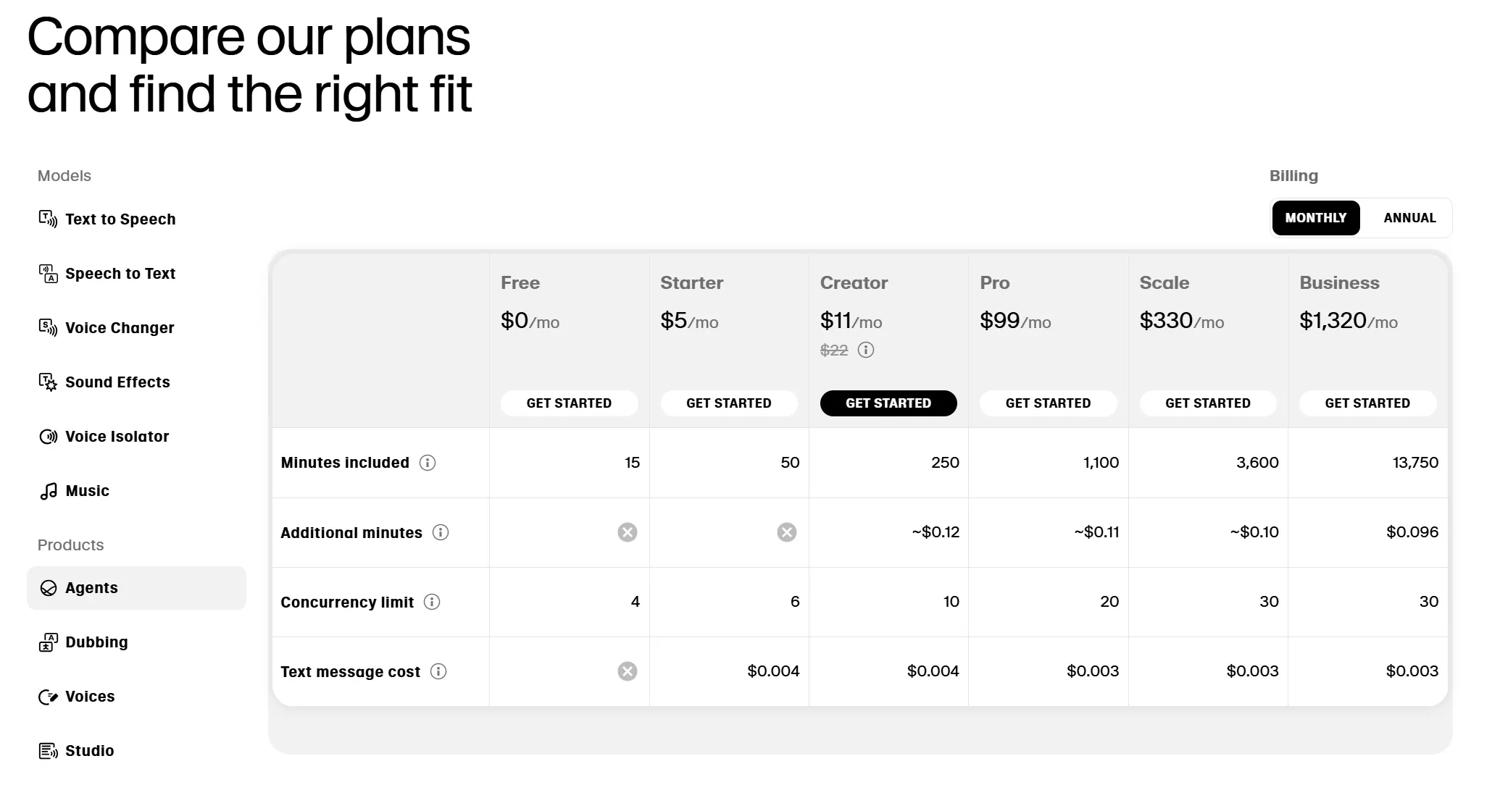Get started with the Creator plan
This screenshot has width=1500, height=798.
pyautogui.click(x=888, y=403)
